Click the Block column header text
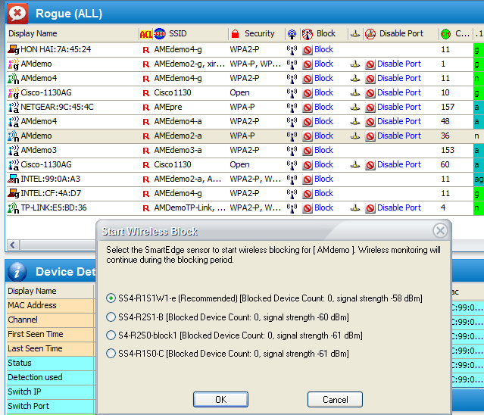The image size is (484, 415). (326, 33)
